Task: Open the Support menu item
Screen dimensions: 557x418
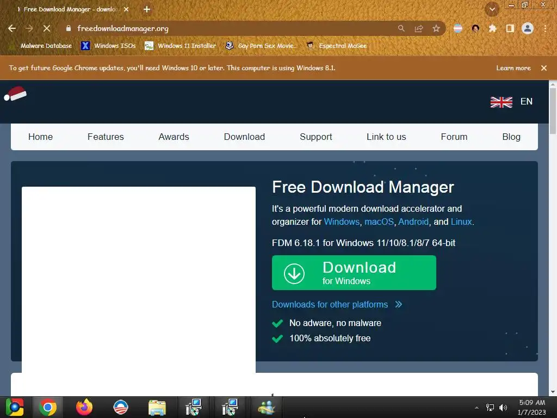Action: point(316,137)
